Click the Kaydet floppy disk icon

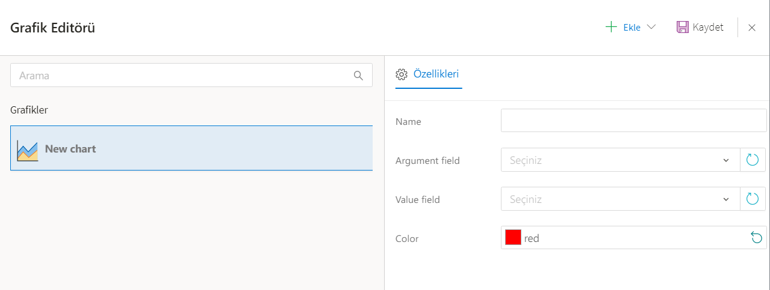pos(682,27)
